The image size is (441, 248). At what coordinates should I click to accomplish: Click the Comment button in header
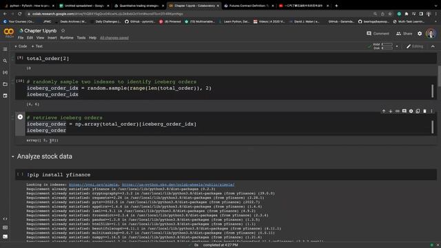point(378,34)
